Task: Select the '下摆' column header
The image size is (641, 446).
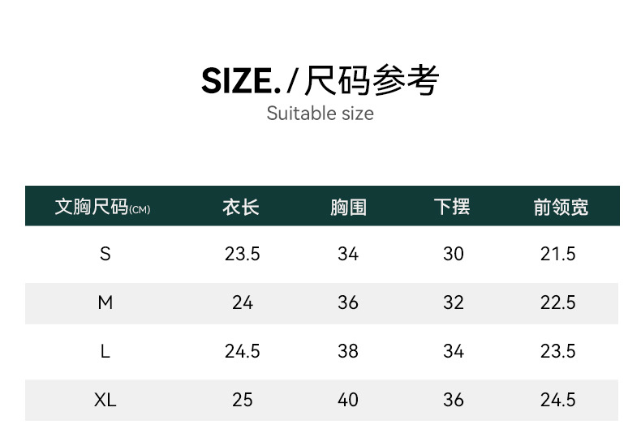Action: pyautogui.click(x=452, y=207)
